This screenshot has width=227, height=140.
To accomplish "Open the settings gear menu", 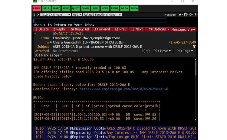I will coord(191,15).
